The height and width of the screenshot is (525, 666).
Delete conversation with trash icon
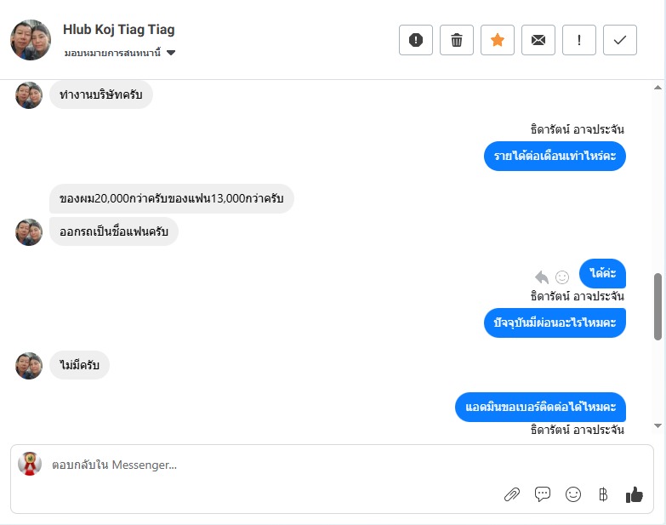point(457,40)
